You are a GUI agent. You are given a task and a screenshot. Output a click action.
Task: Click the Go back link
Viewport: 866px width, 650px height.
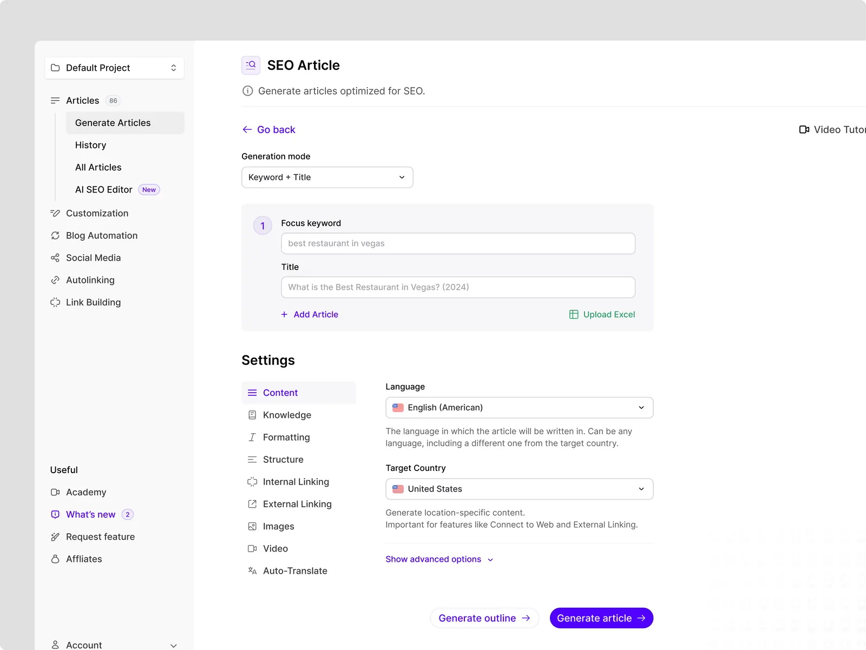269,129
